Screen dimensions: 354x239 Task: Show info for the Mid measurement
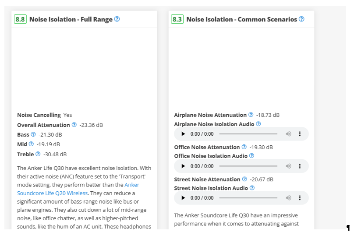click(31, 144)
